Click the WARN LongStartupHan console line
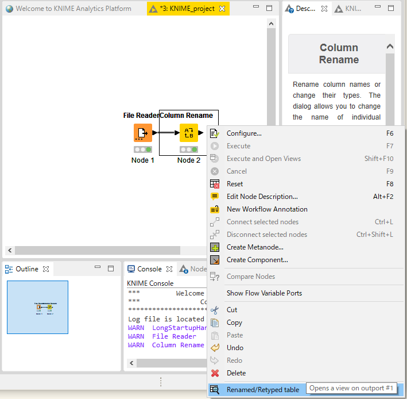 (167, 328)
